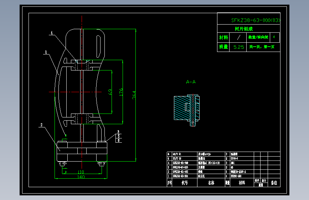Image resolution: width=309 pixels, height=200 pixels.
Task: Click the 备注 column header
Action: [x=274, y=183]
